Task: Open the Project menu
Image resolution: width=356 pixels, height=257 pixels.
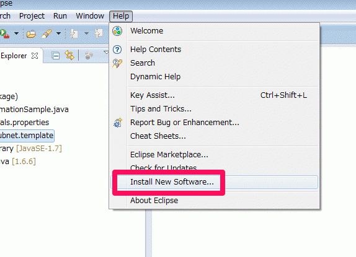Action: (32, 16)
